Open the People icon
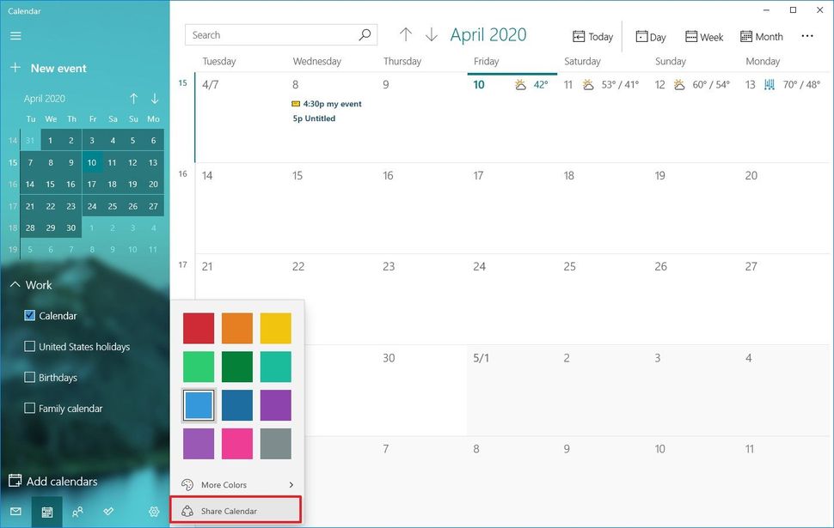 click(77, 512)
